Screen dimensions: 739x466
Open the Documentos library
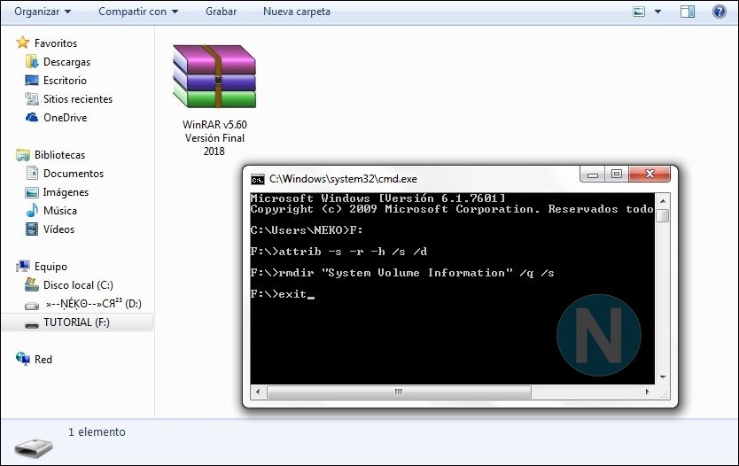(x=73, y=174)
